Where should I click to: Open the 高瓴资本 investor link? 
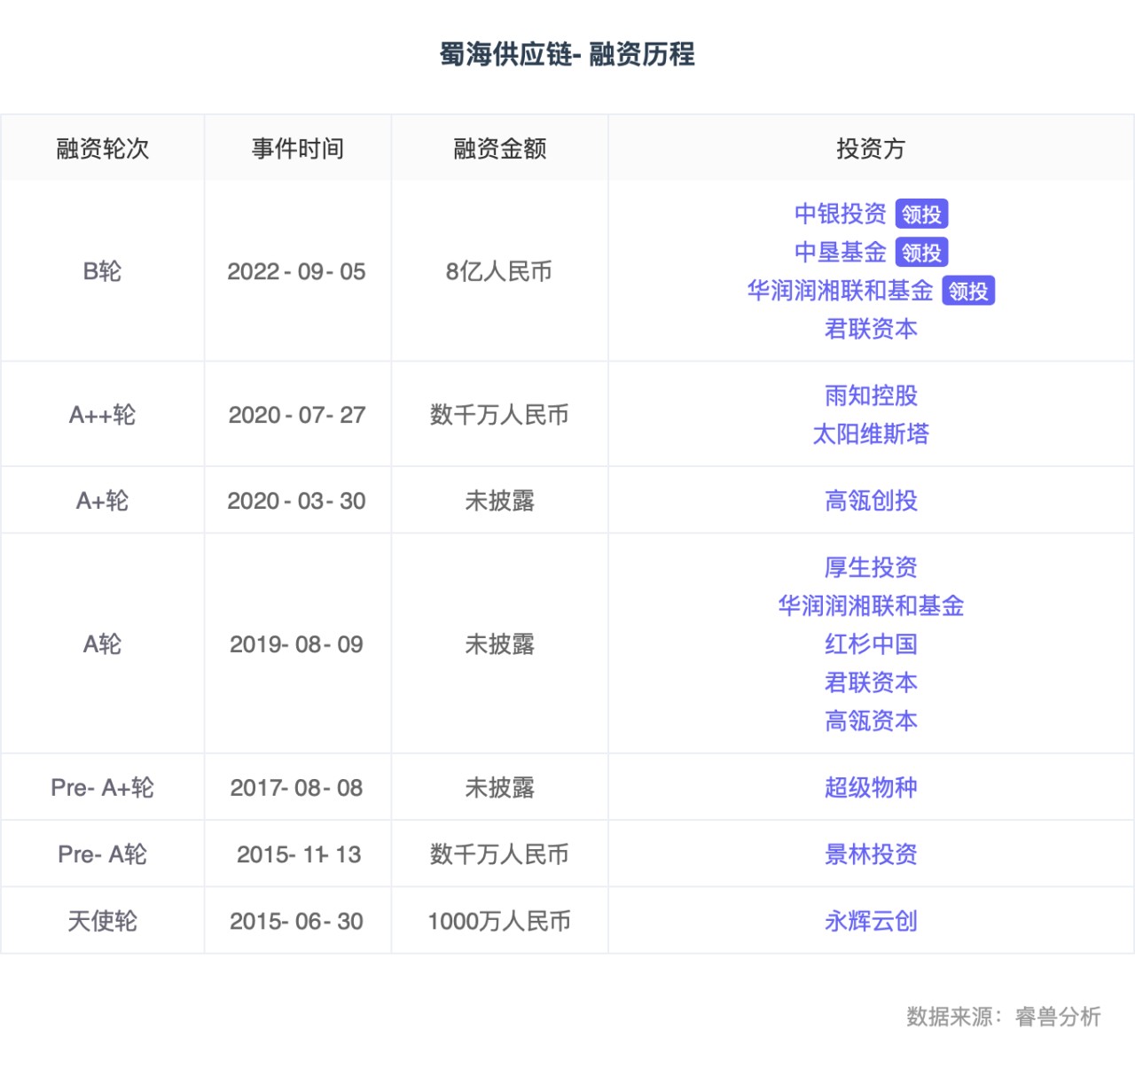871,721
